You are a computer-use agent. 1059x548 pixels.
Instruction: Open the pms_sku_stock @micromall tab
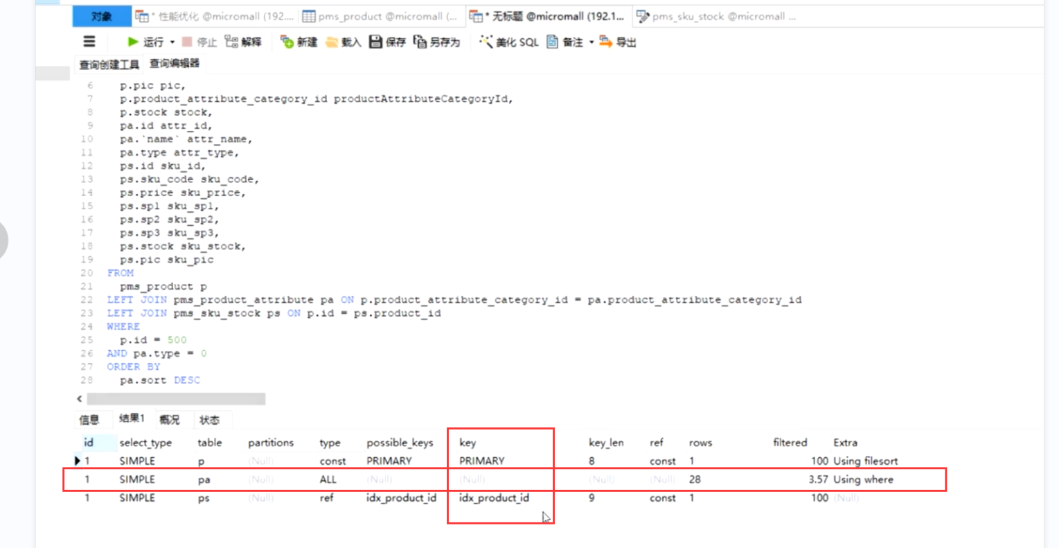point(716,16)
